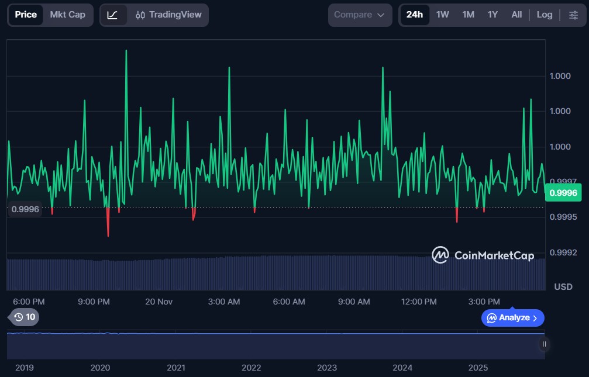Click the 0.9996 current price label
The image size is (589, 377).
pyautogui.click(x=563, y=193)
